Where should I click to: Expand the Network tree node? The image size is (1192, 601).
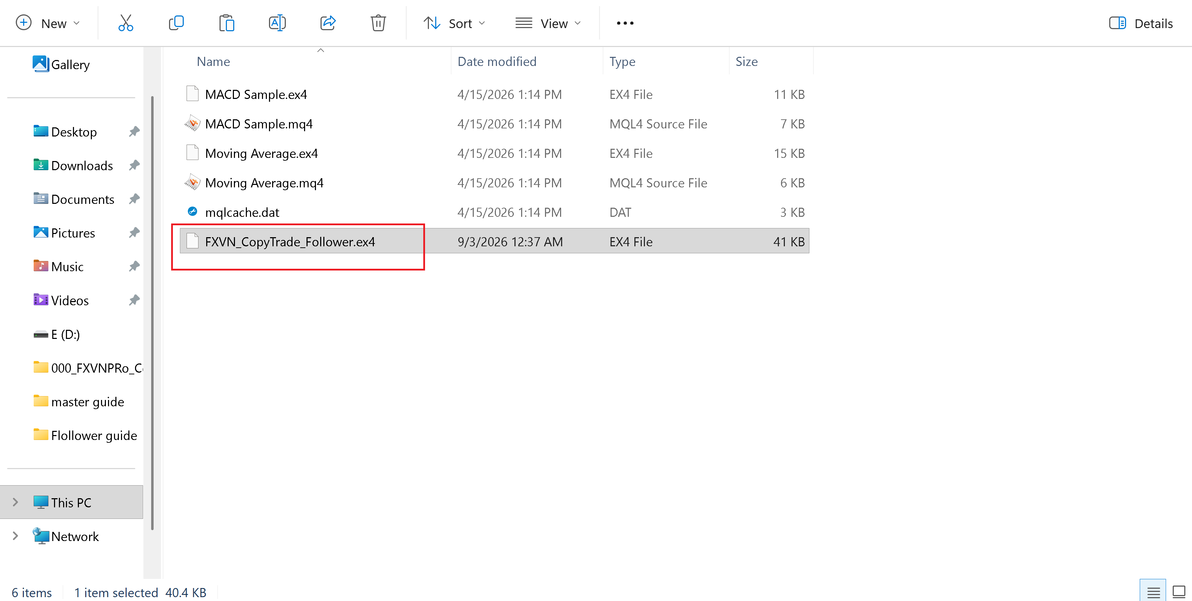(x=15, y=536)
